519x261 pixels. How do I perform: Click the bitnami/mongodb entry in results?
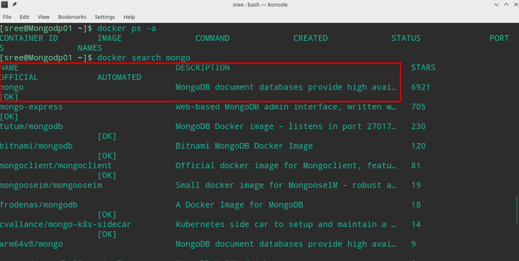[36, 146]
